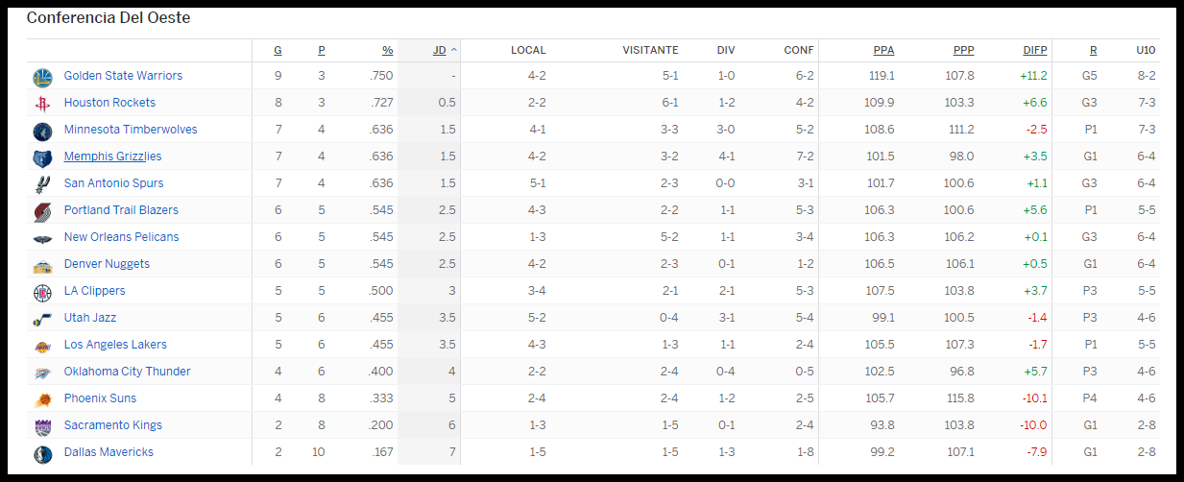
Task: Sort by DIFP differential column header
Action: [x=1035, y=50]
